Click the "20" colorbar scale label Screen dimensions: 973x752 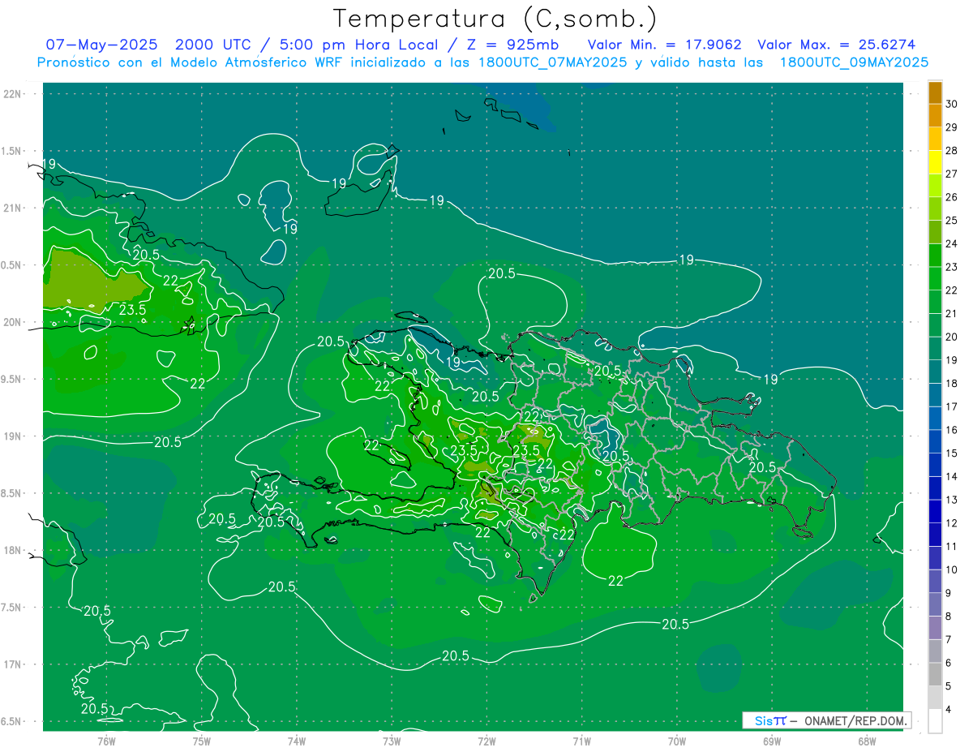pyautogui.click(x=952, y=337)
